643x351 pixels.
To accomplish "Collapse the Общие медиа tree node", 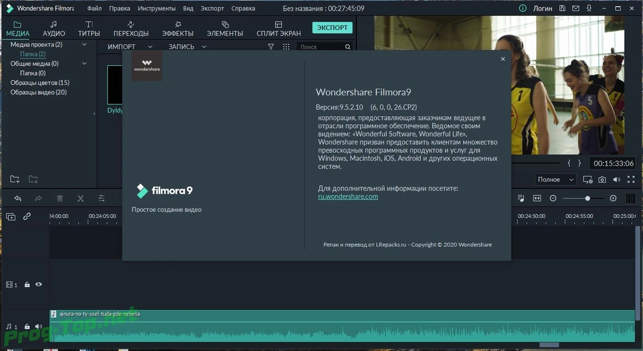I will [x=84, y=64].
